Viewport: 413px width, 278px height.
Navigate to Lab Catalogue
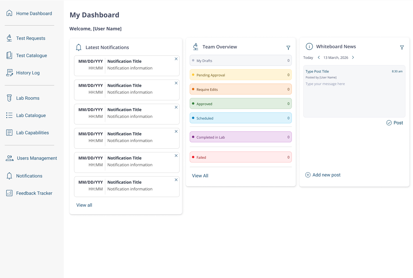coord(31,115)
